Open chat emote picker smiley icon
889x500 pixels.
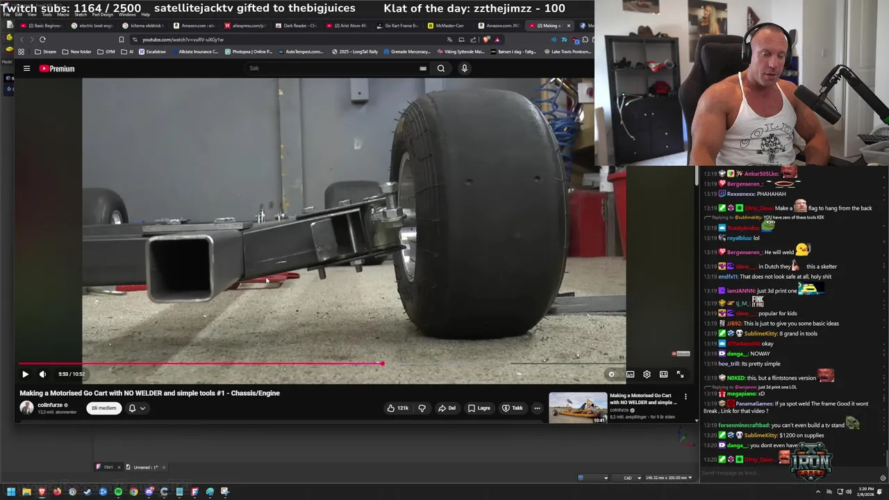tap(883, 478)
